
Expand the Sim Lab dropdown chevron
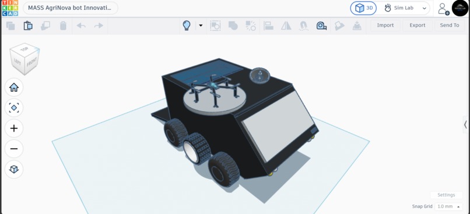tap(425, 8)
